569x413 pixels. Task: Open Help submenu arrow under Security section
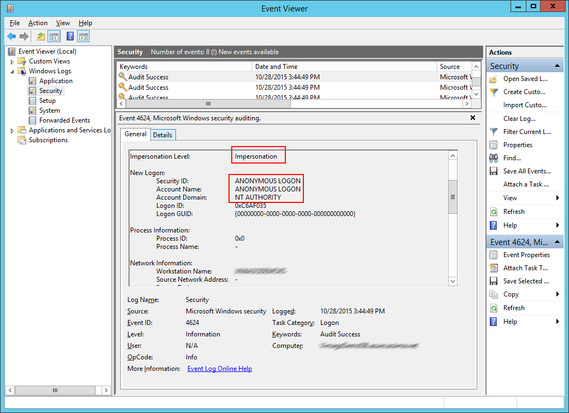coord(558,225)
